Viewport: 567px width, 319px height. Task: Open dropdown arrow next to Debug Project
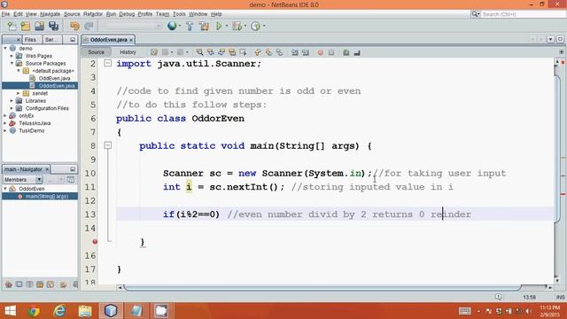coord(245,26)
